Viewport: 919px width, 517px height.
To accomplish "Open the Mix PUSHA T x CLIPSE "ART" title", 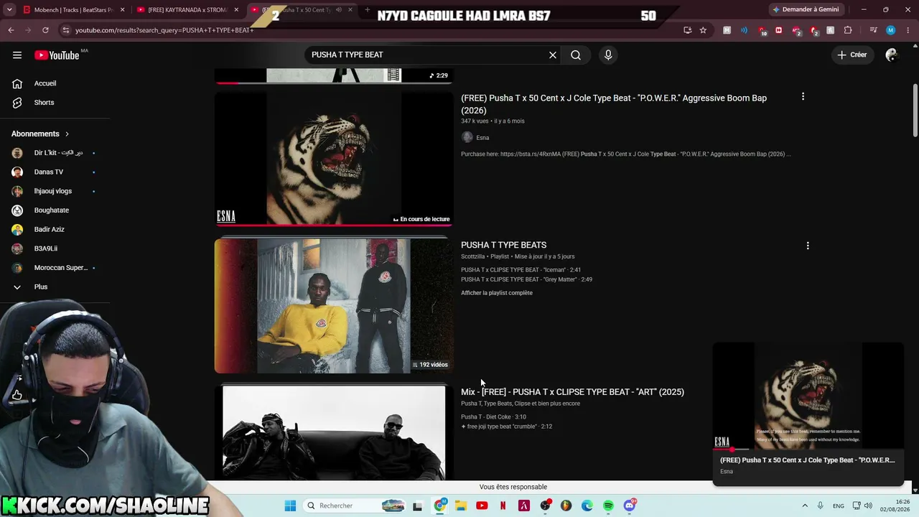I will [x=572, y=392].
